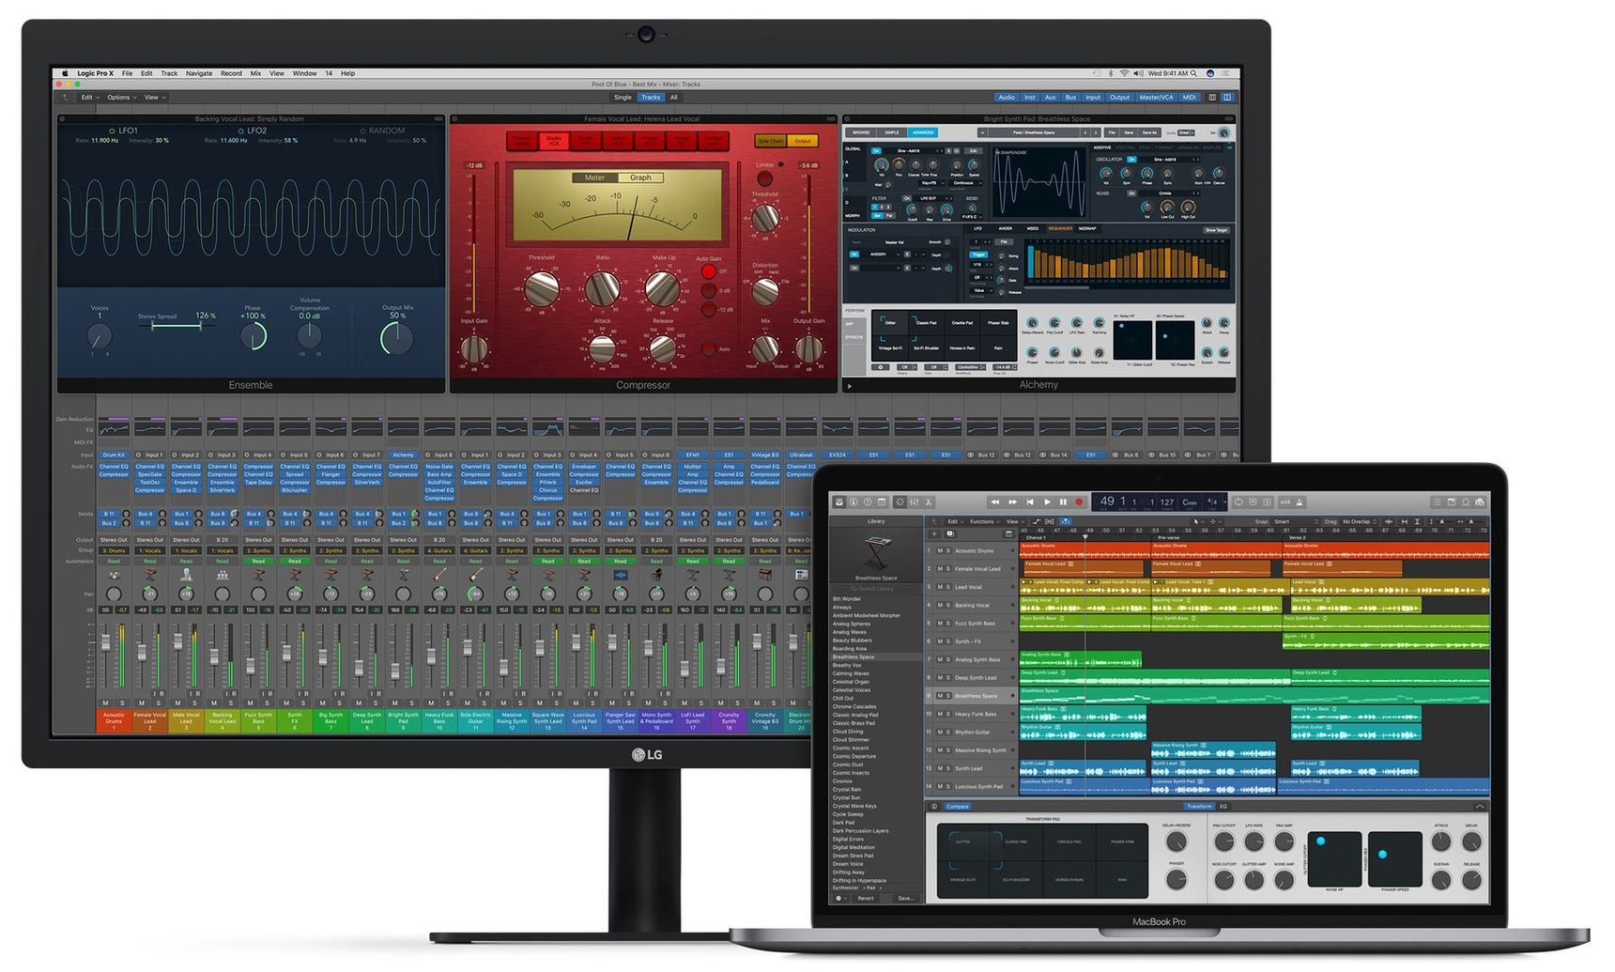Viewport: 1615px width, 972px height.
Task: Click Go to Beginning transport icon
Action: (1030, 501)
